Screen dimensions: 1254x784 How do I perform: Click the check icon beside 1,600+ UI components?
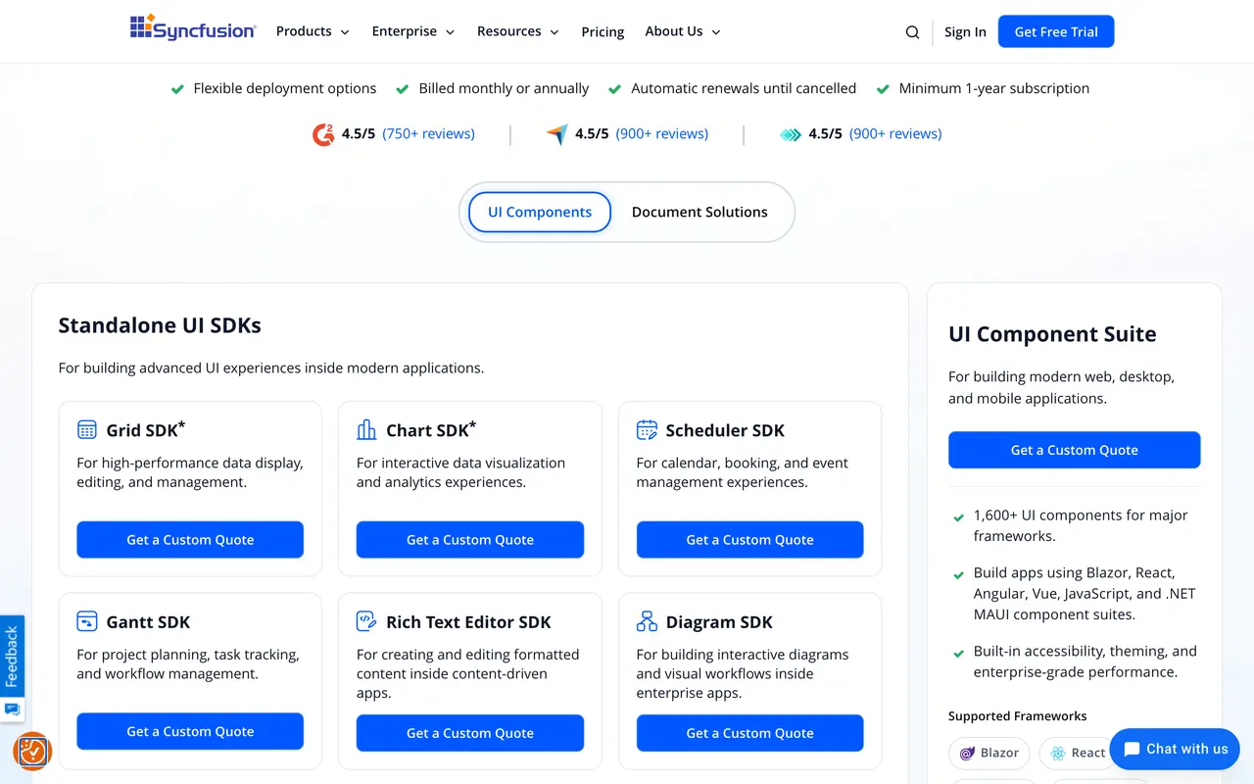pyautogui.click(x=958, y=516)
